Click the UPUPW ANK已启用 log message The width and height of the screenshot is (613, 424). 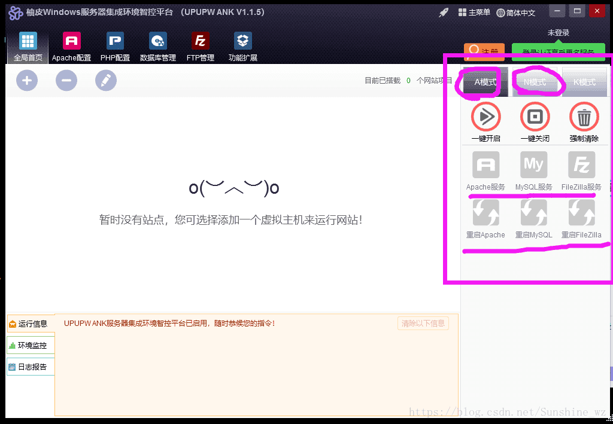169,324
